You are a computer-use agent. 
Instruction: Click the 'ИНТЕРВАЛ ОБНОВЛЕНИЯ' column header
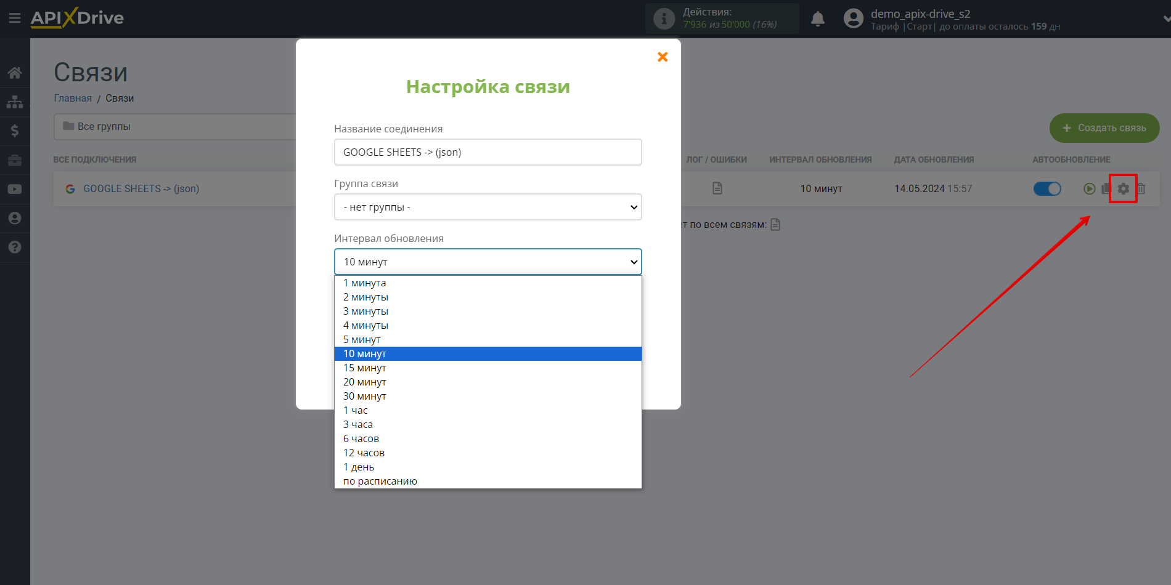(x=820, y=159)
